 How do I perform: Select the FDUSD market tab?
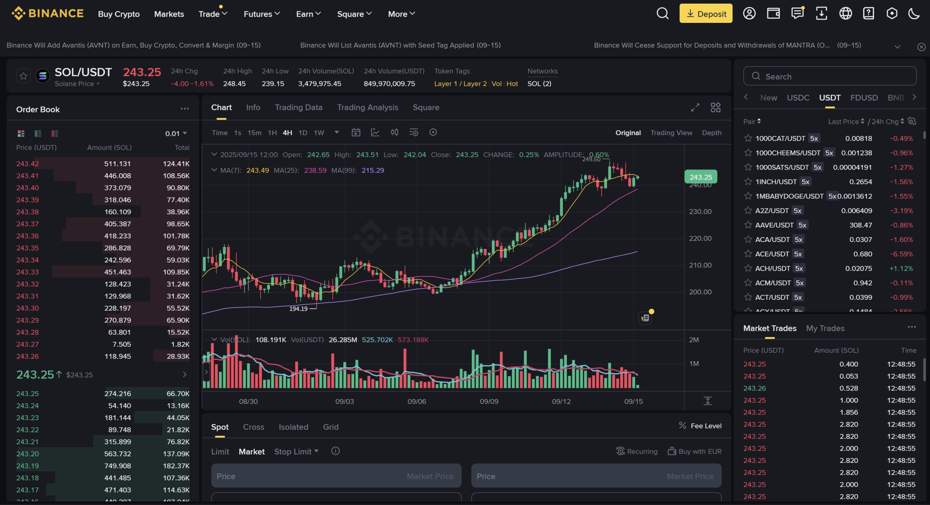pyautogui.click(x=864, y=97)
